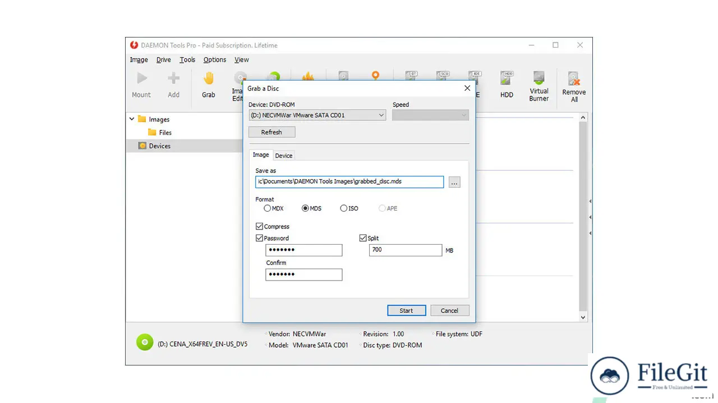Add a SCSI virtual drive

tap(444, 78)
